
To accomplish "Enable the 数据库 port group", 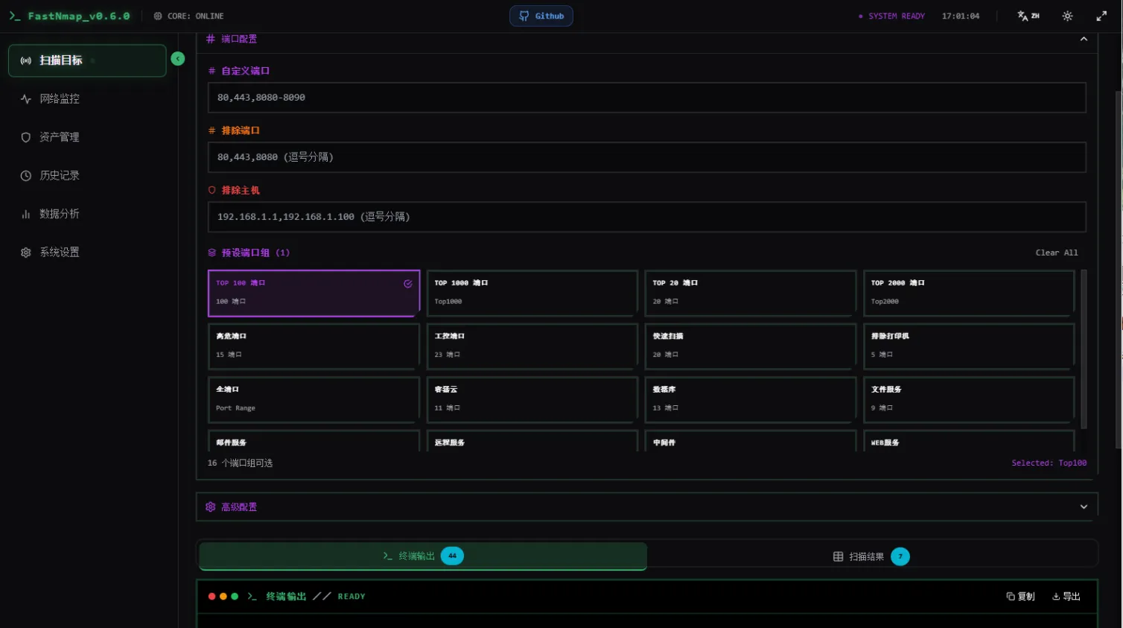I will (x=750, y=399).
